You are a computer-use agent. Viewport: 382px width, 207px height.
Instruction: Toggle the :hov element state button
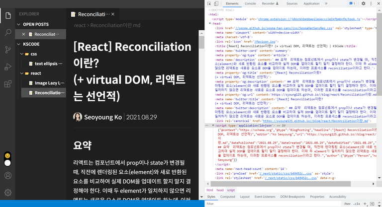pyautogui.click(x=347, y=204)
